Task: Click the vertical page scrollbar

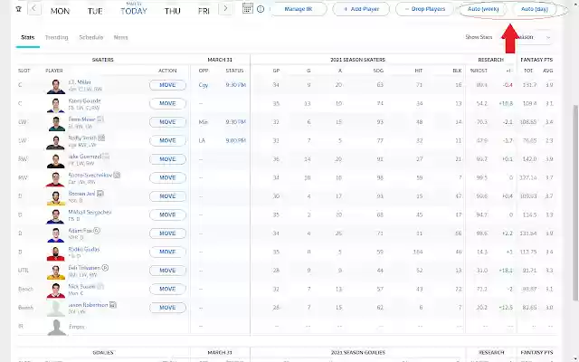Action: pyautogui.click(x=575, y=203)
